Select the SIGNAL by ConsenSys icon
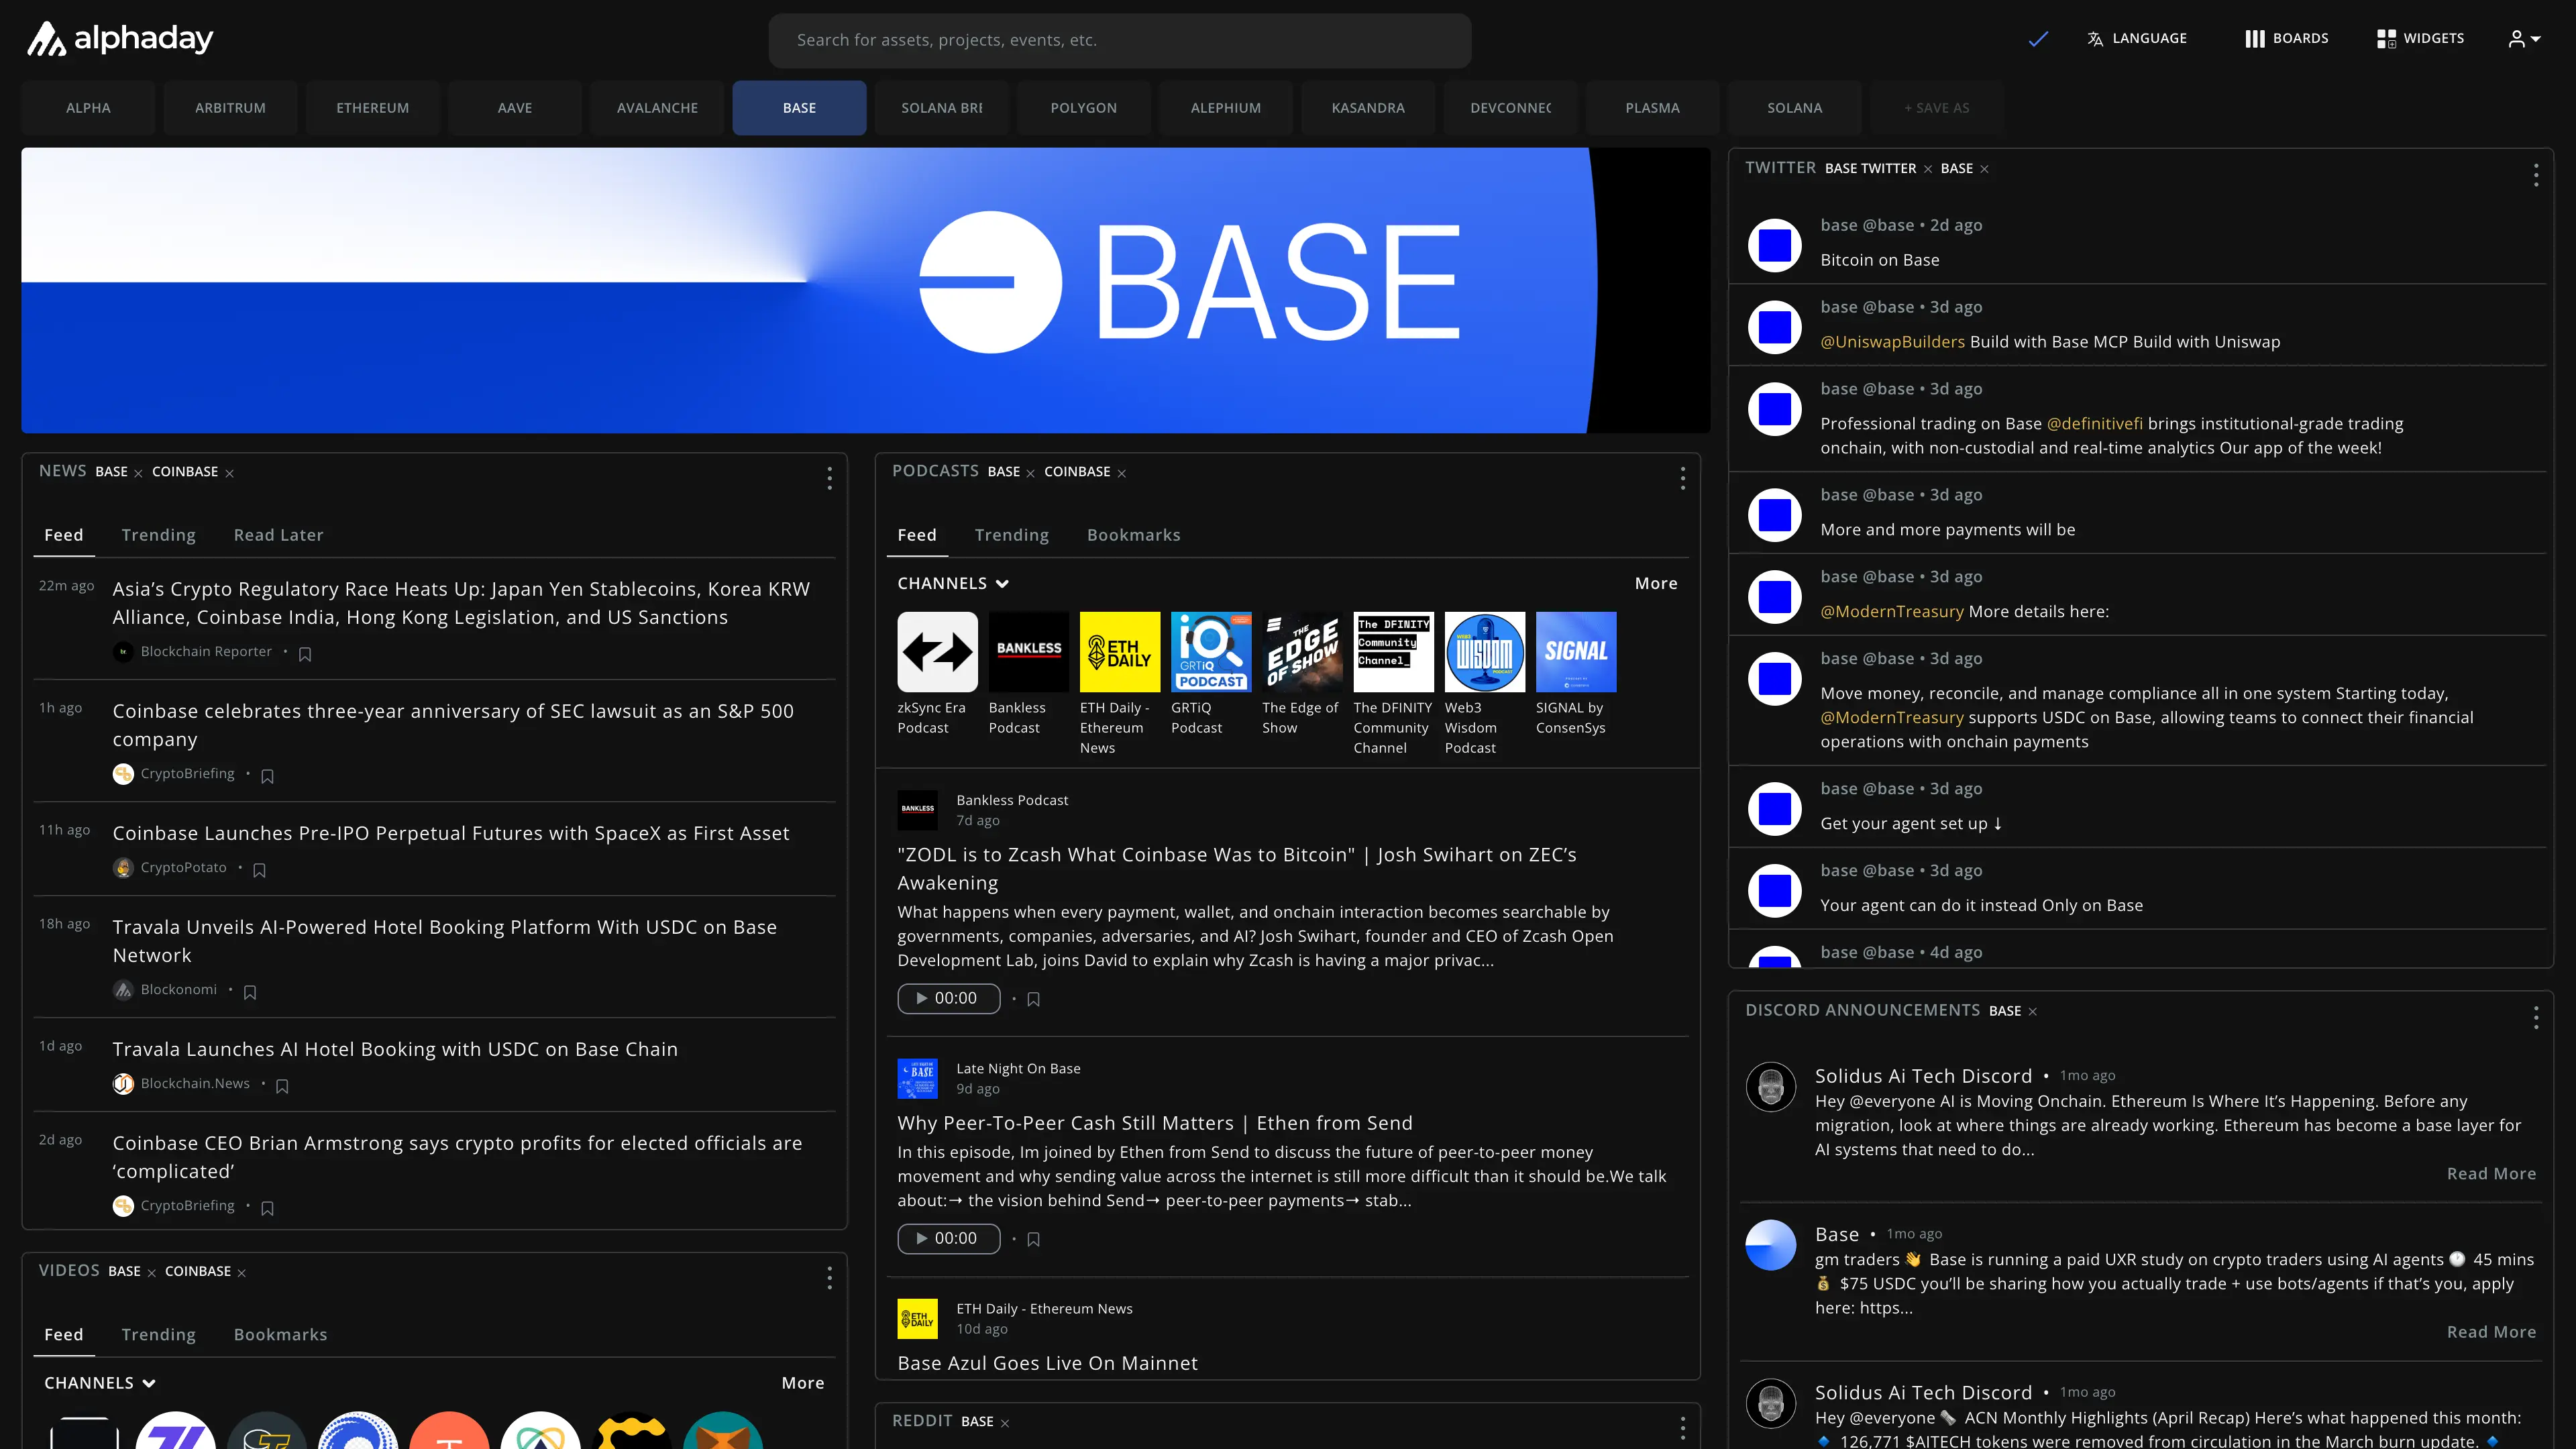 (x=1576, y=652)
